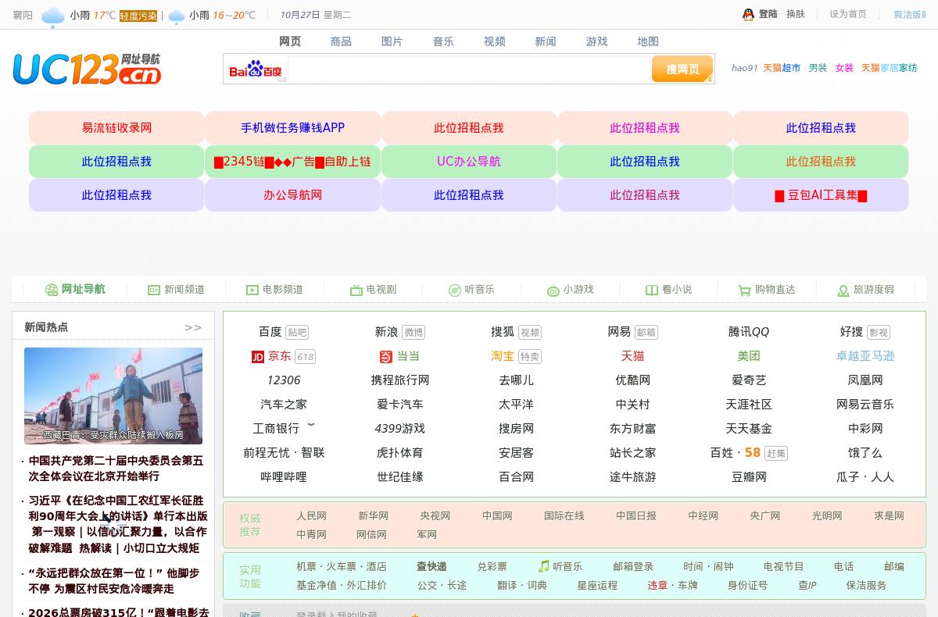This screenshot has height=617, width=938.
Task: Click the 电影频道 play icon
Action: (252, 290)
